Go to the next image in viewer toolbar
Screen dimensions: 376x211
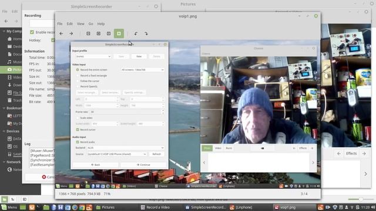[71, 34]
